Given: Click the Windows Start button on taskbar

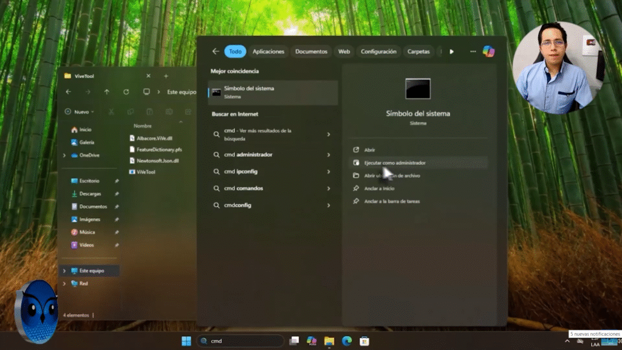Looking at the screenshot, I should pos(186,341).
